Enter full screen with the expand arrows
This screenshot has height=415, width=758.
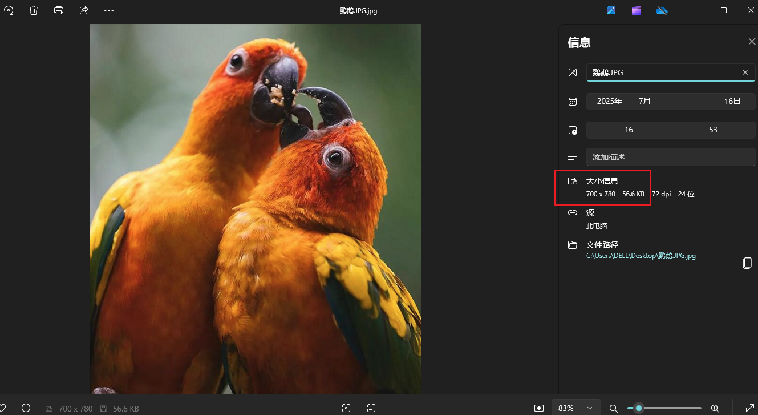[x=750, y=408]
